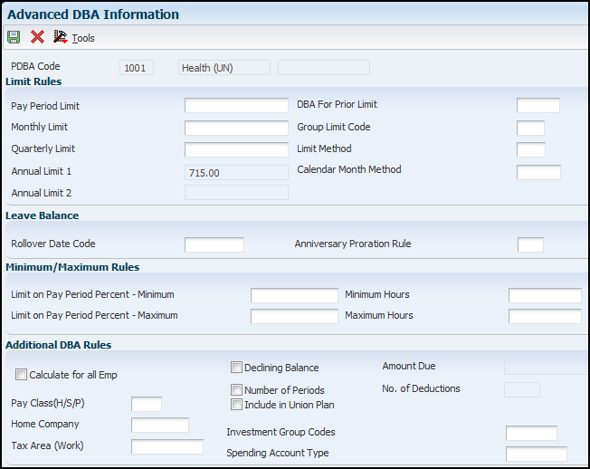Image resolution: width=590 pixels, height=469 pixels.
Task: Click the Investment Group Codes field
Action: pos(531,434)
